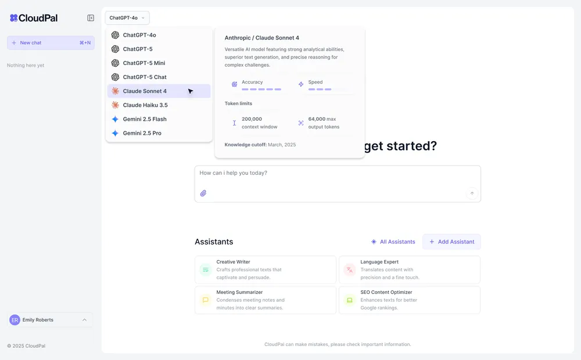Screen dimensions: 581x360
Task: Click the 'Token limits' label
Action: (238, 103)
